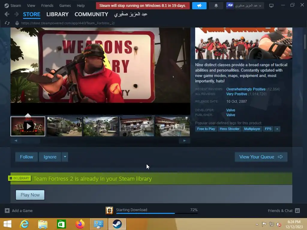The width and height of the screenshot is (307, 230).
Task: Click the plus button to add tags
Action: [277, 129]
